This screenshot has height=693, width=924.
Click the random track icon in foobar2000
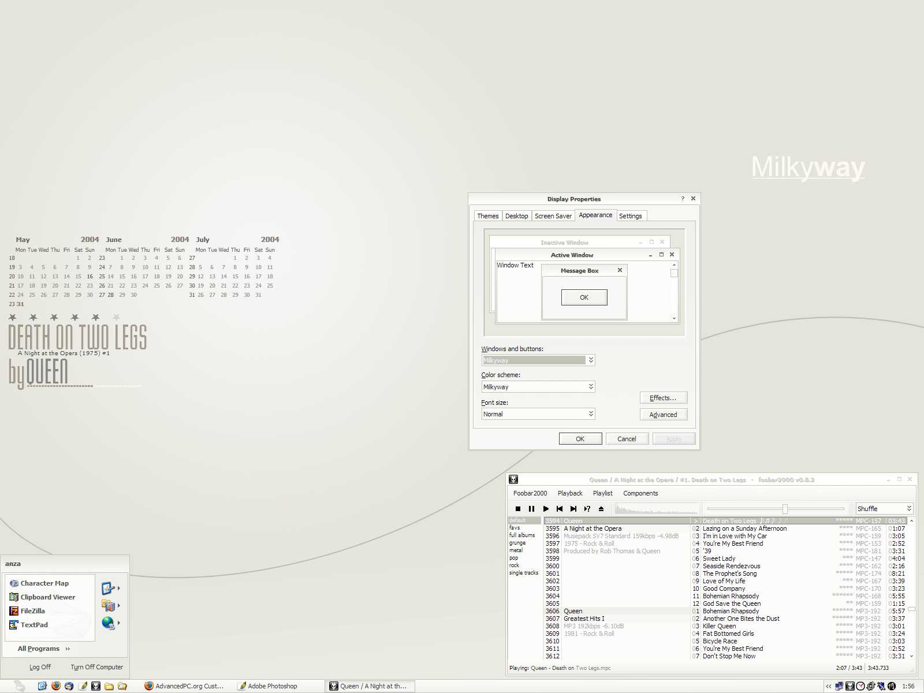(587, 509)
